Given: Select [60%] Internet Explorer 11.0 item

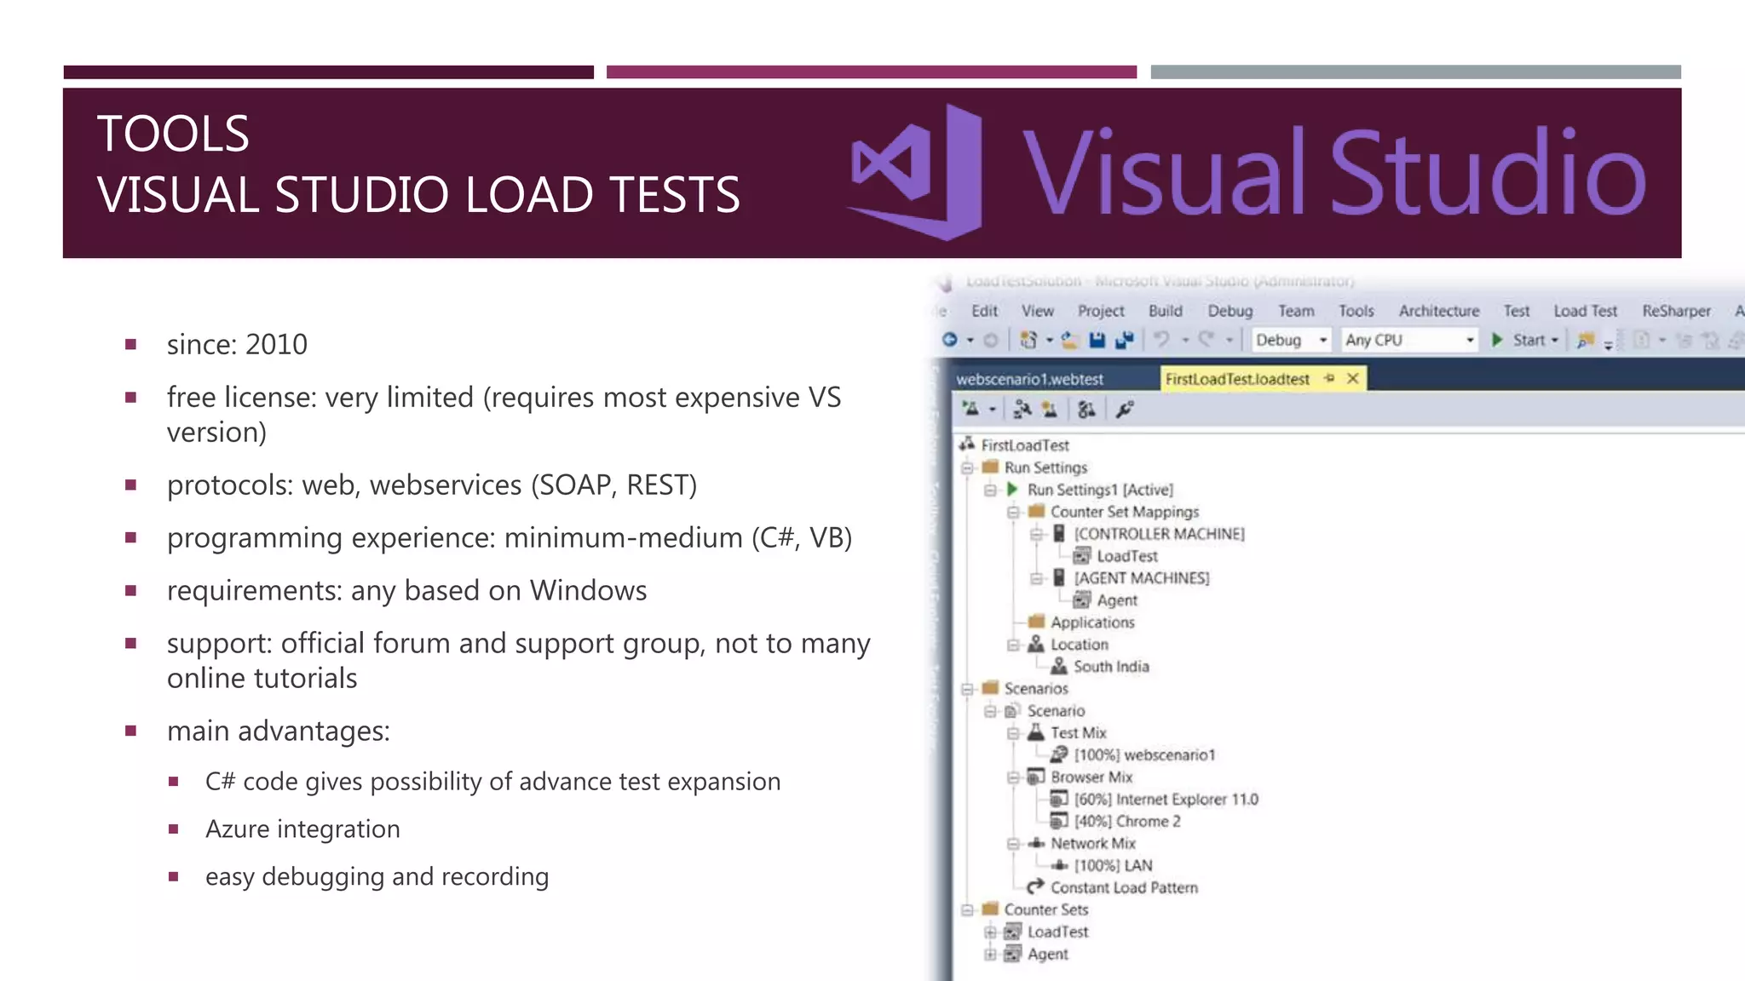Looking at the screenshot, I should [1166, 800].
